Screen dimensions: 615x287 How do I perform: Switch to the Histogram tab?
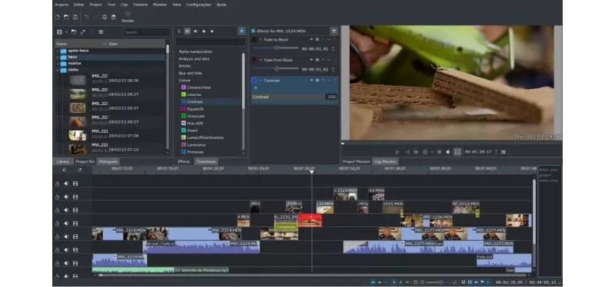point(108,161)
